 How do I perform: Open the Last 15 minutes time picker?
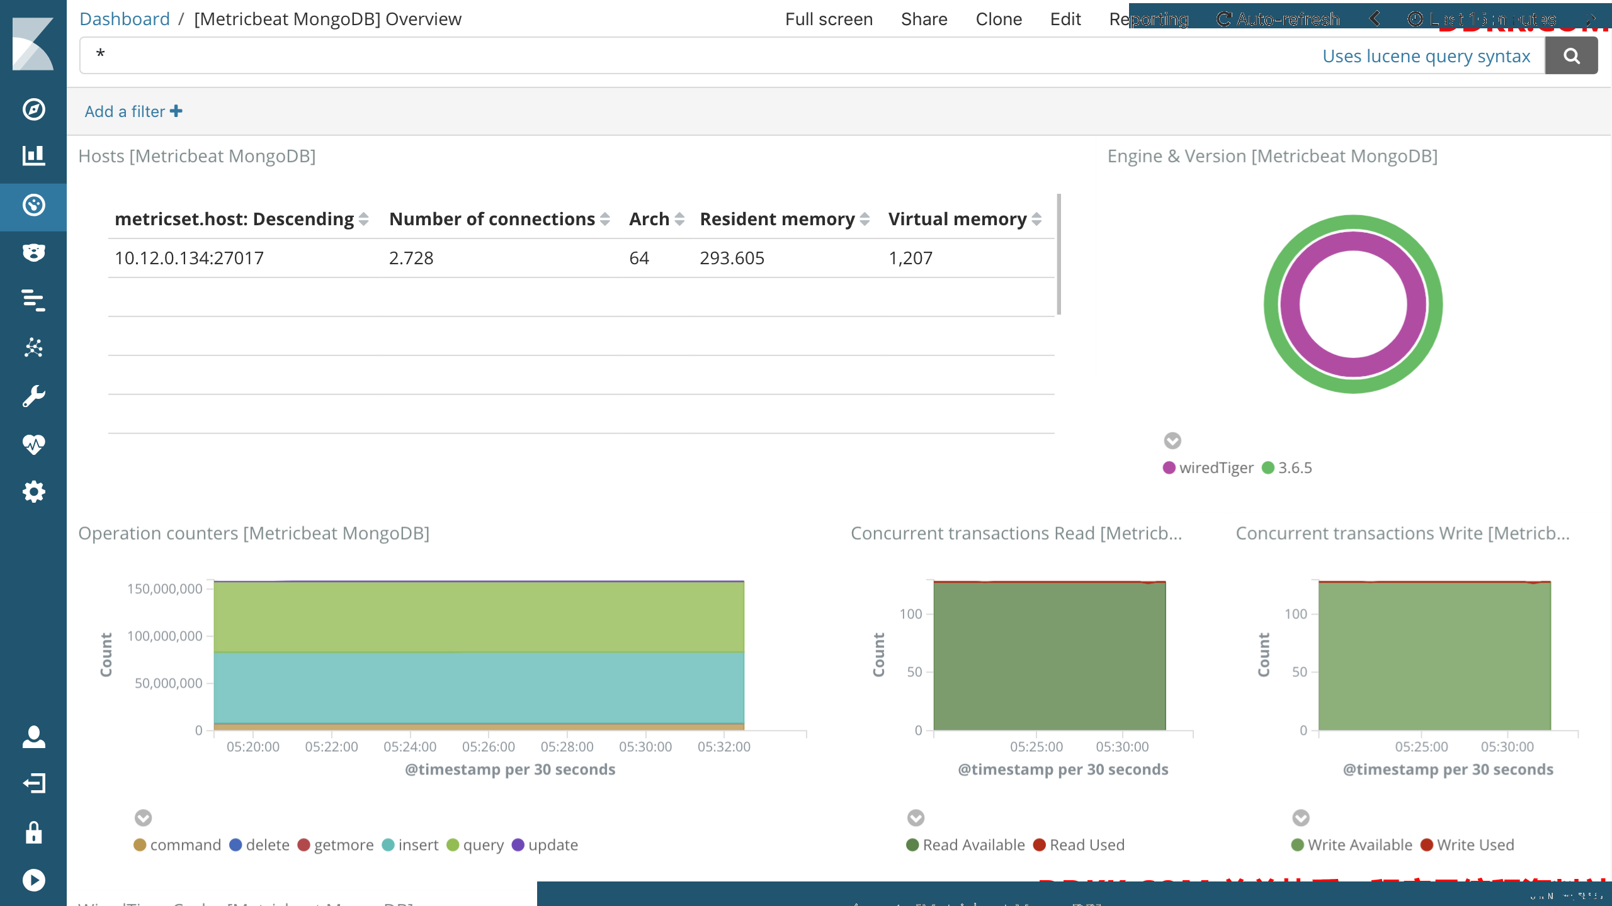click(x=1482, y=19)
